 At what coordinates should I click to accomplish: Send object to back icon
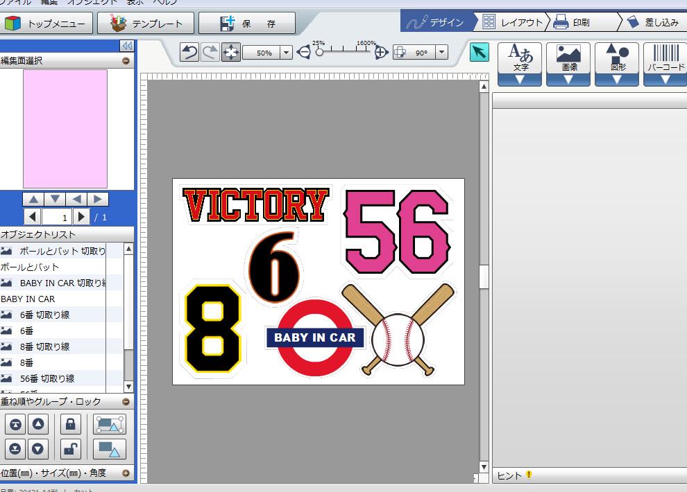15,449
